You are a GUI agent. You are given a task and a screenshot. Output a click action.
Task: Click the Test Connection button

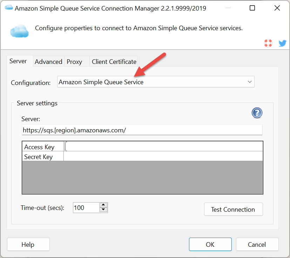click(x=234, y=209)
